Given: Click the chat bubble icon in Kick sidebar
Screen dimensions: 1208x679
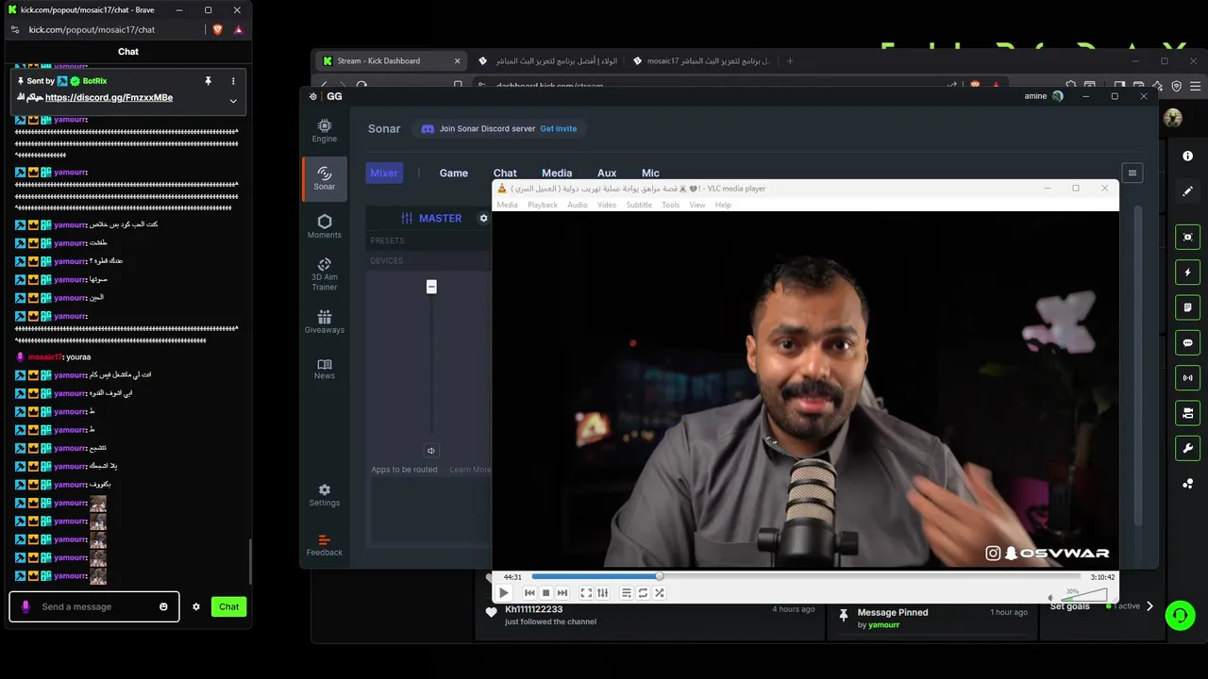Looking at the screenshot, I should (x=1187, y=342).
